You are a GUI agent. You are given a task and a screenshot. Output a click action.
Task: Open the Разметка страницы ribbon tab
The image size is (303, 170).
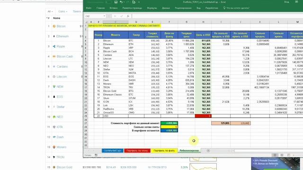pyautogui.click(x=132, y=8)
